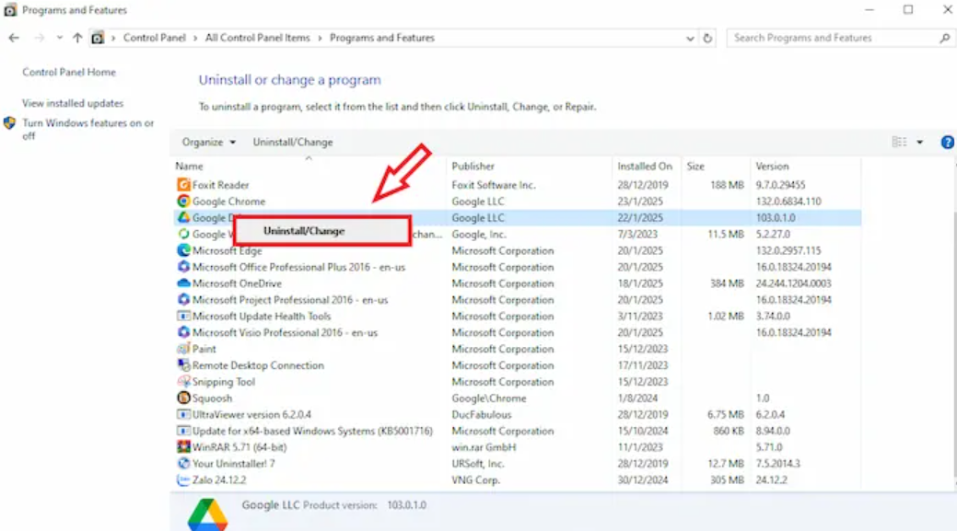Click the Google Chrome icon in list

183,202
